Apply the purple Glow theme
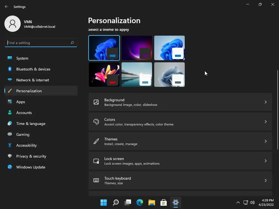This screenshot has width=279, height=209. click(x=137, y=48)
